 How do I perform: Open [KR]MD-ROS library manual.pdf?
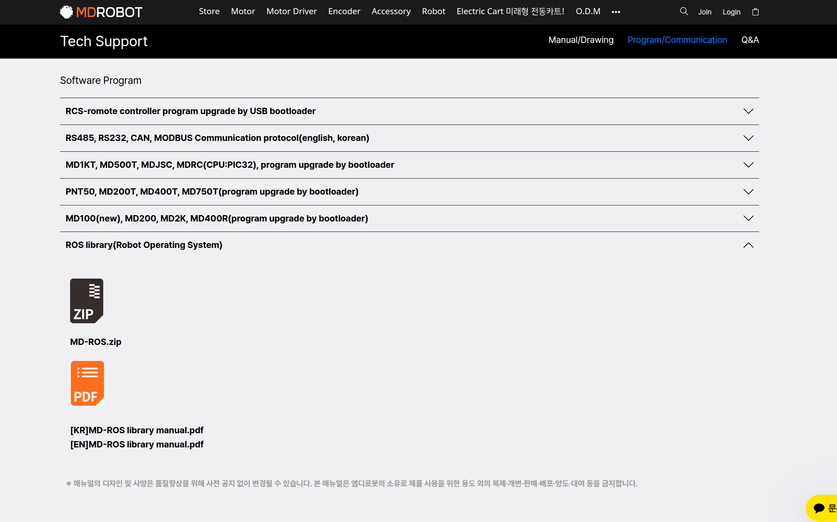point(137,430)
